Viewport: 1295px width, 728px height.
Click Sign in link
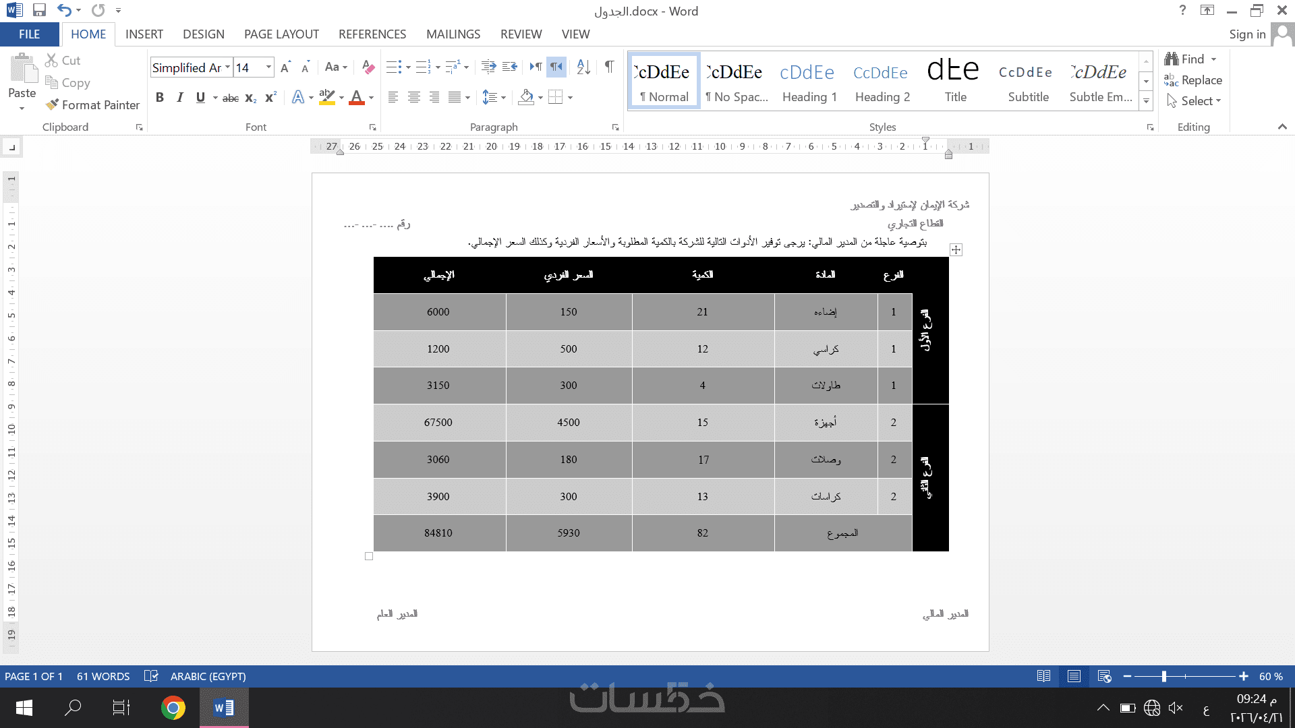pos(1246,34)
